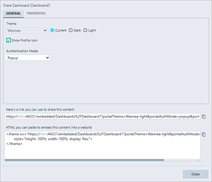The width and height of the screenshot is (212, 182).
Task: Click the Show Profile Icon label text
Action: pos(25,40)
